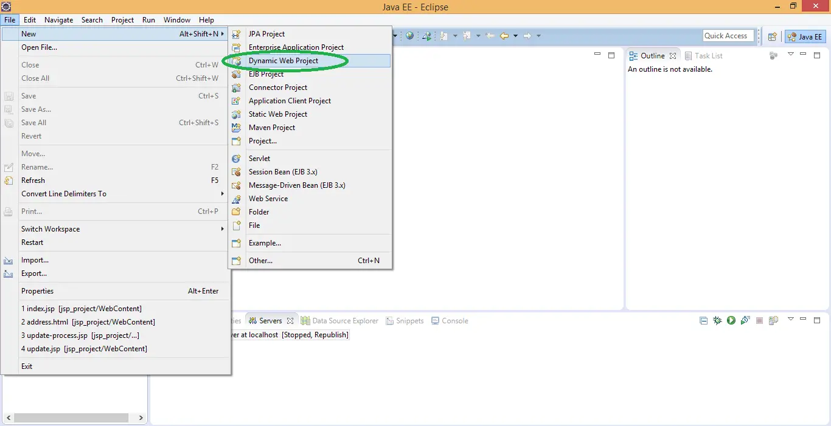Reopen recent file 1 index.jsp

(x=116, y=309)
